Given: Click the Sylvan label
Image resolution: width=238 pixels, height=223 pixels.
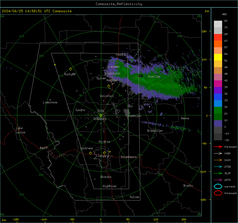Looking at the screenshot, I should [101, 78].
